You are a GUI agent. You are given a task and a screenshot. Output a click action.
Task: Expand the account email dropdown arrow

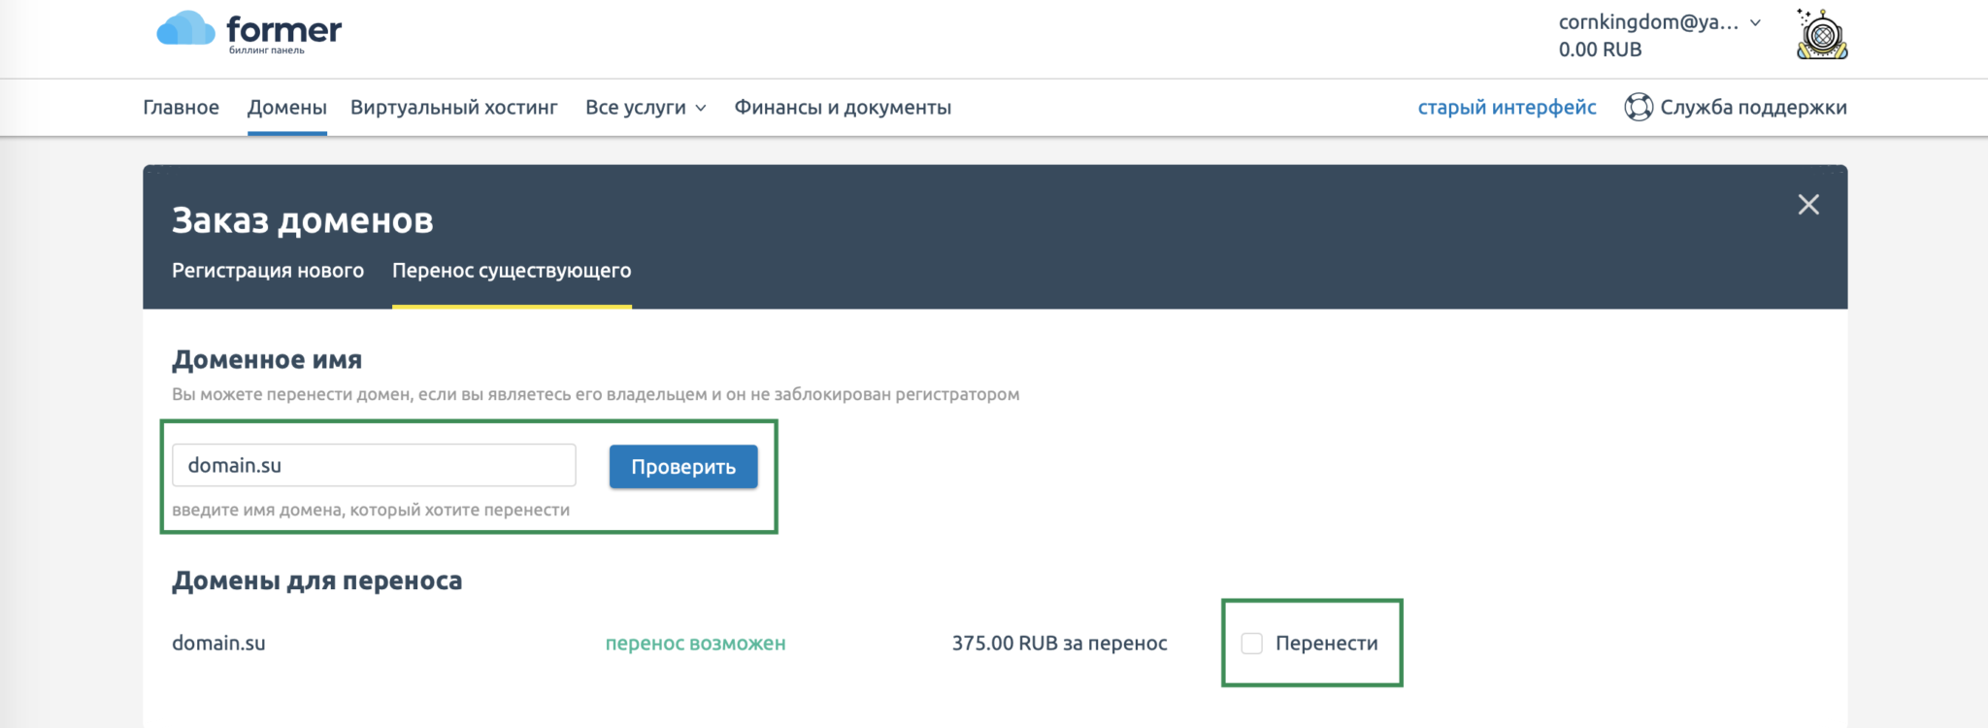1755,23
